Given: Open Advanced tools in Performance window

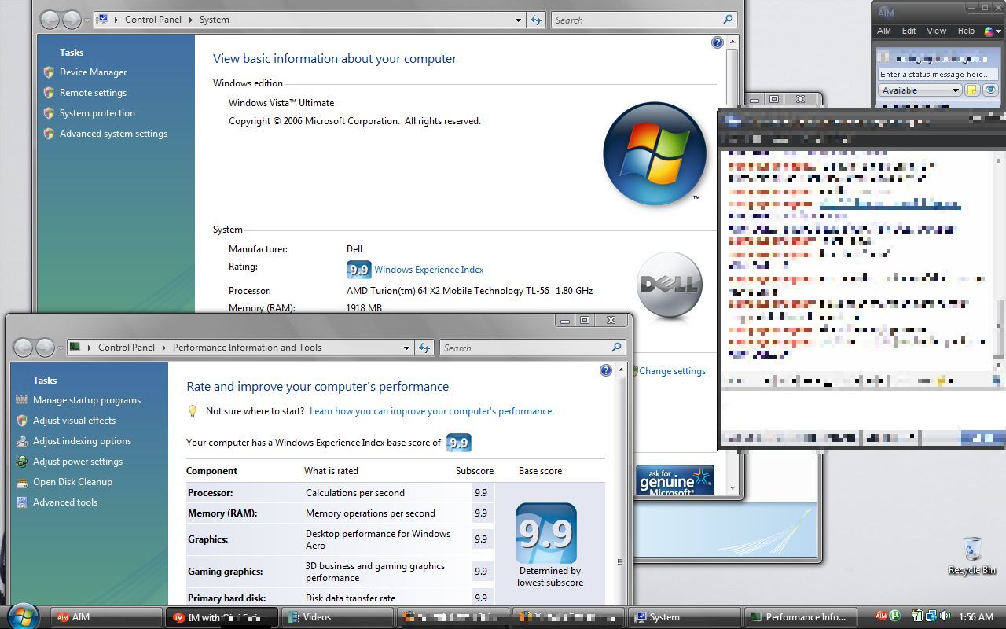Looking at the screenshot, I should click(65, 502).
